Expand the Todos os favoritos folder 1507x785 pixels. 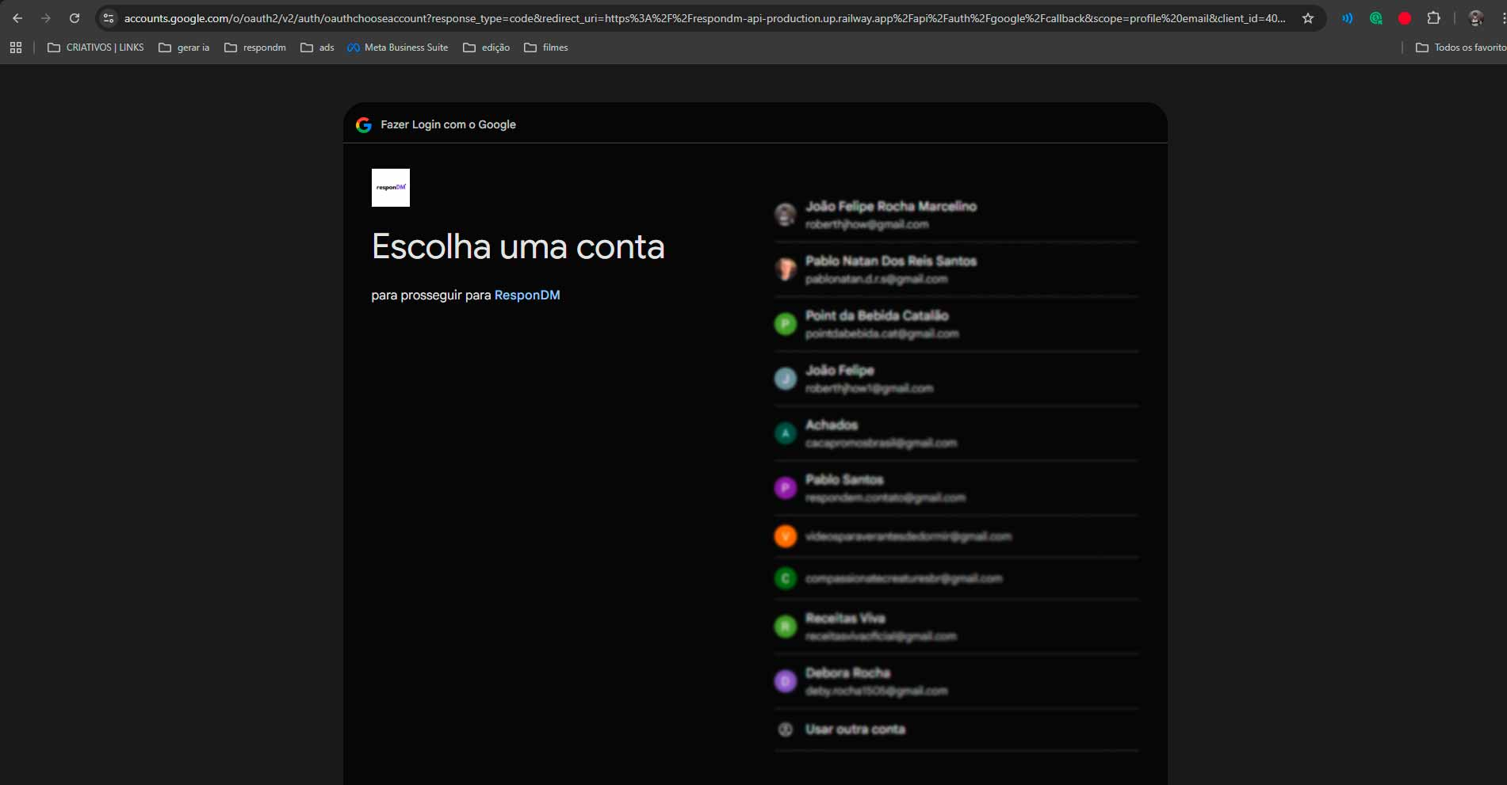[x=1460, y=48]
